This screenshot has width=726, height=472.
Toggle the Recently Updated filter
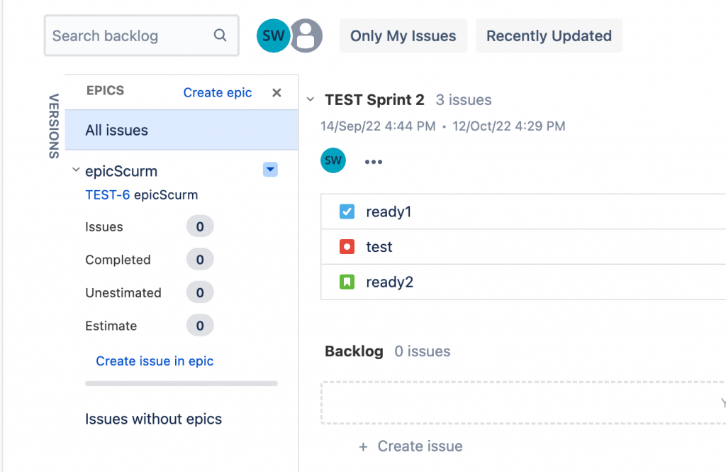click(x=549, y=36)
